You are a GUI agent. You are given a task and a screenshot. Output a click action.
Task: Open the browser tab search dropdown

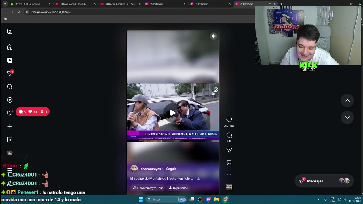tap(5, 4)
